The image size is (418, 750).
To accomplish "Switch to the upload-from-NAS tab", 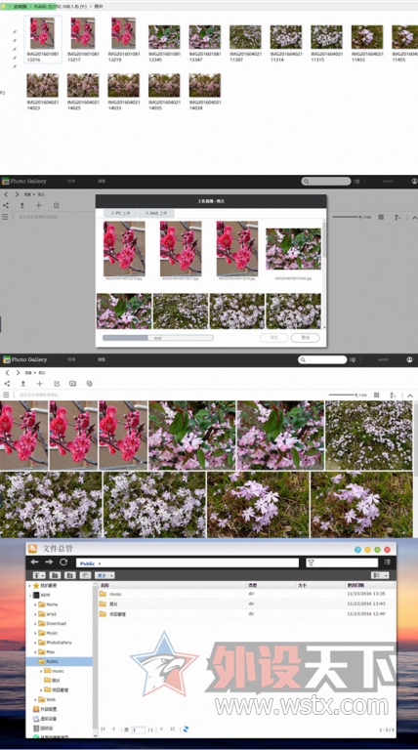I will [x=156, y=213].
